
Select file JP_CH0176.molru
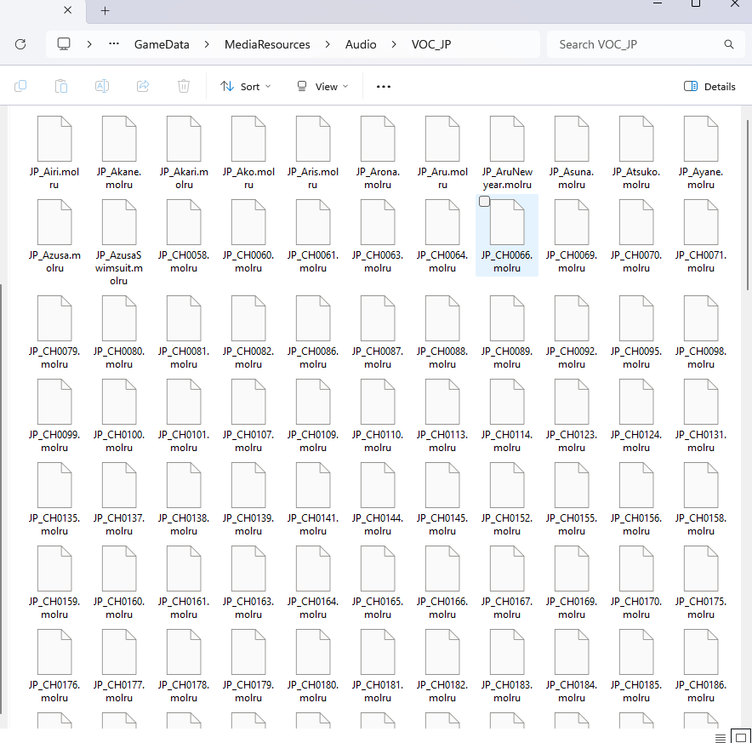pos(54,666)
